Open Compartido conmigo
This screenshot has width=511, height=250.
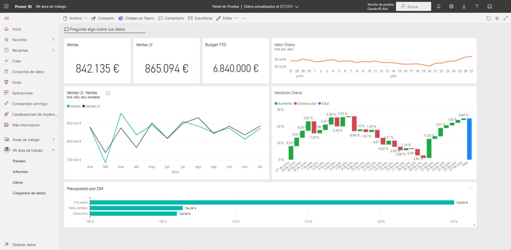click(30, 104)
